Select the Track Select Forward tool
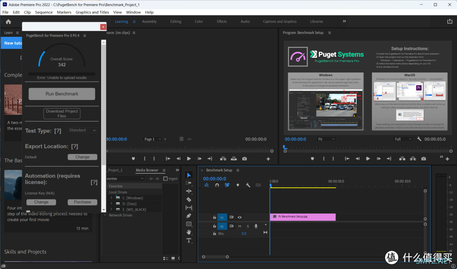 pyautogui.click(x=189, y=183)
